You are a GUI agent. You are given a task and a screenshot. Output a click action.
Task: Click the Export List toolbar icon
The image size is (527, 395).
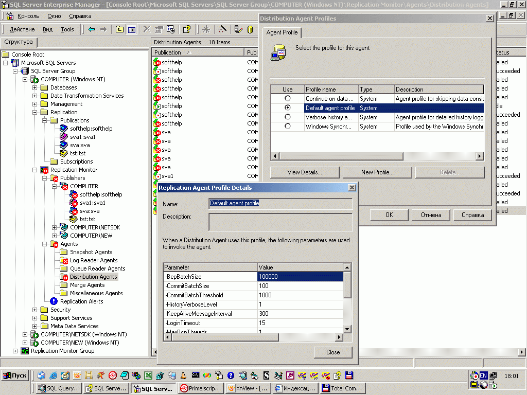[x=171, y=29]
